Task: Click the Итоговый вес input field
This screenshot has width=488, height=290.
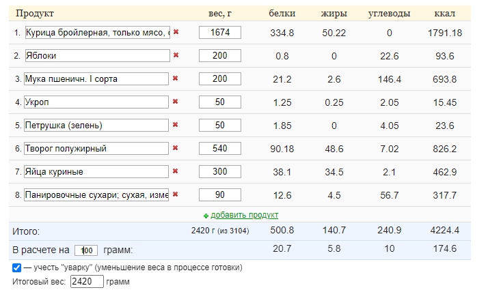Action: tap(87, 281)
